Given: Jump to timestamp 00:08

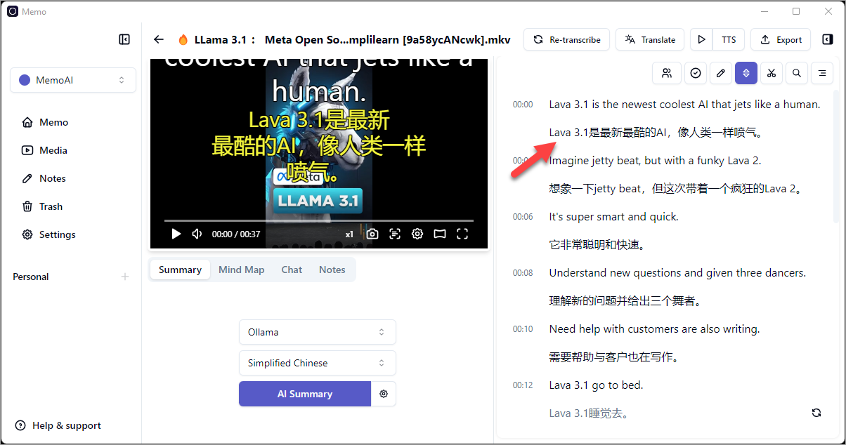Looking at the screenshot, I should [x=523, y=273].
